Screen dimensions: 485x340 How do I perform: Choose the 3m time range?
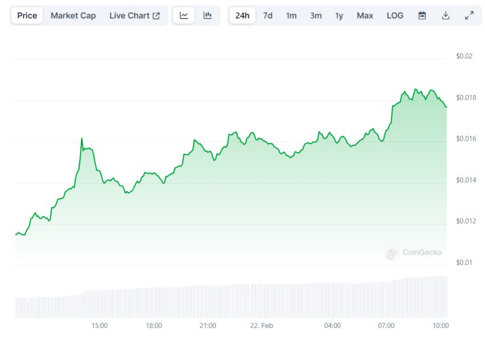click(x=316, y=15)
